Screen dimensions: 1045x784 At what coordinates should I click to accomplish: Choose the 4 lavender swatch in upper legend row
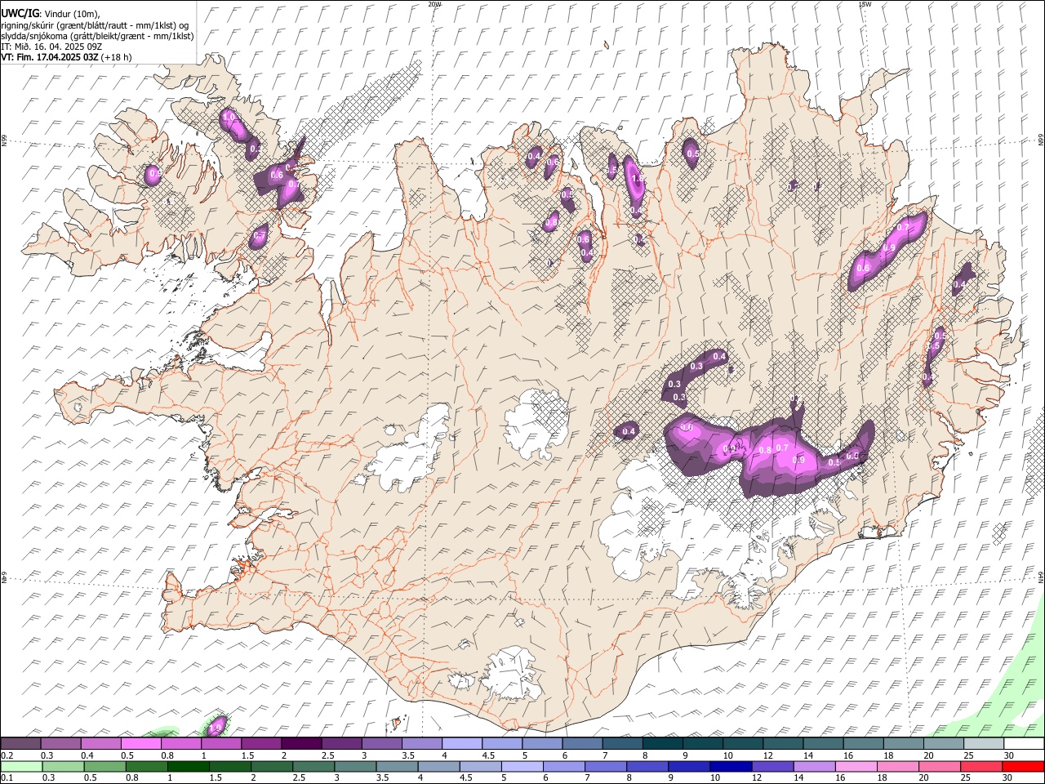pos(462,743)
